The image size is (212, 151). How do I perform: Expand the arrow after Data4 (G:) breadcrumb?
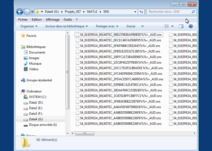(62, 12)
